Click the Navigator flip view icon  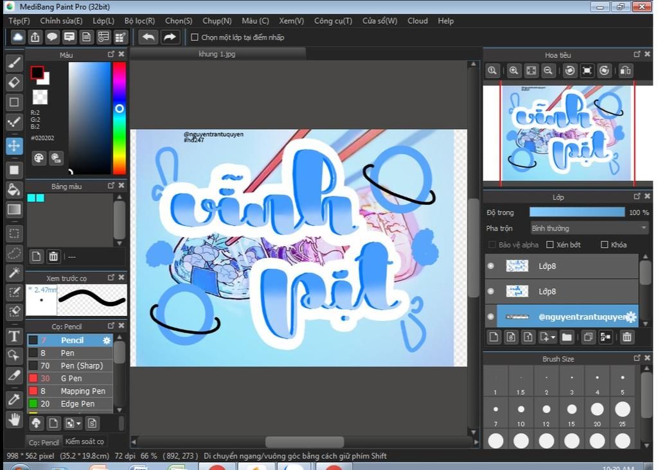click(626, 71)
